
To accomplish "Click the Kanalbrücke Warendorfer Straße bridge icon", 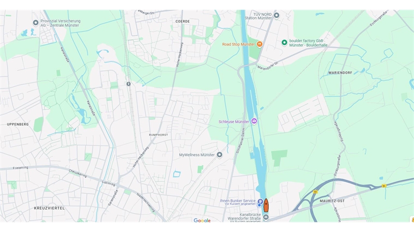I will point(266,217).
